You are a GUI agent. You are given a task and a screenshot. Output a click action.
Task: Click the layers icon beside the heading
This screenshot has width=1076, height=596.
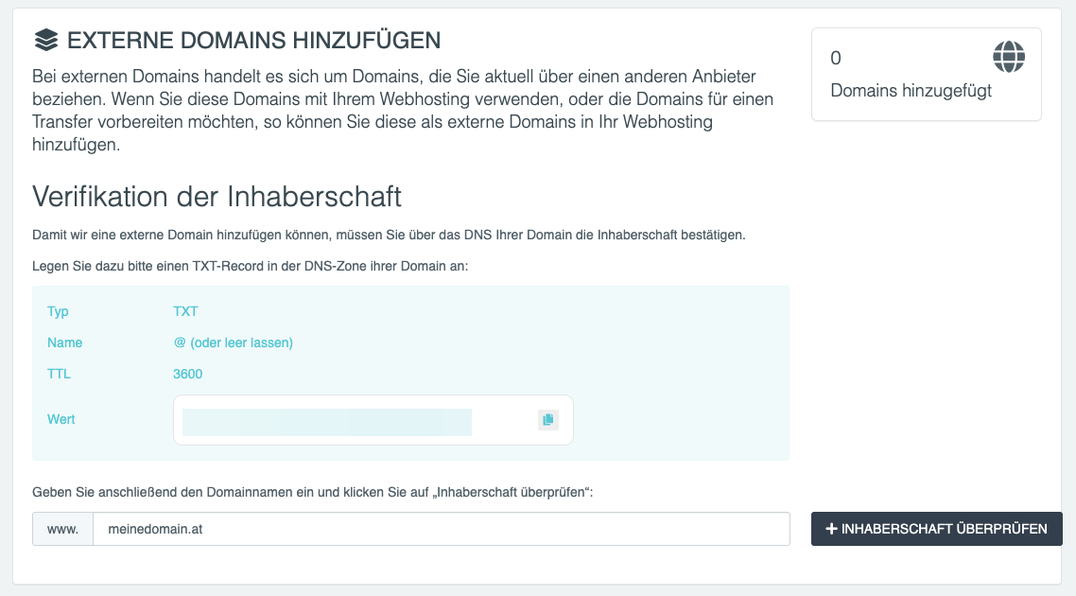point(45,41)
